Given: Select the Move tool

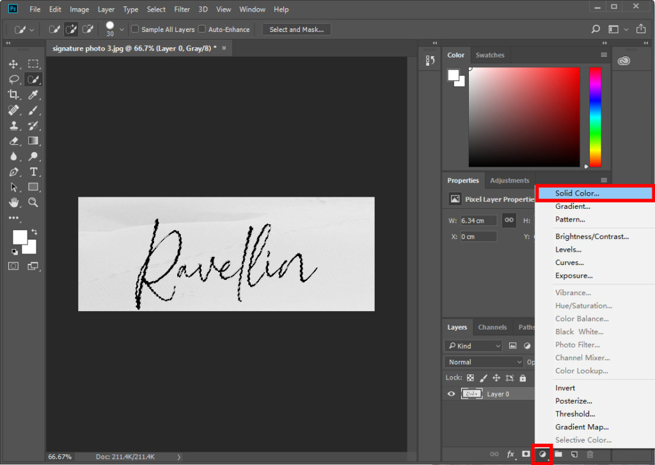Looking at the screenshot, I should [x=14, y=64].
